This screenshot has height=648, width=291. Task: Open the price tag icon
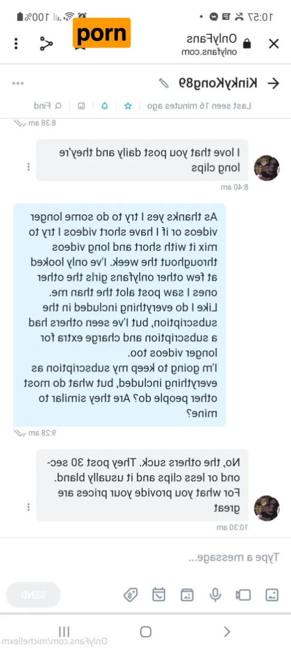[x=131, y=594]
